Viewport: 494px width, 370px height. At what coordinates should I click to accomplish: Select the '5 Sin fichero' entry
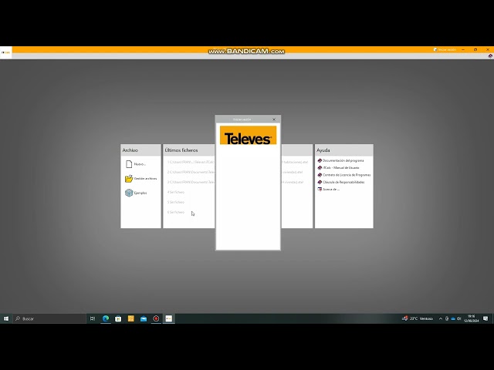(176, 202)
